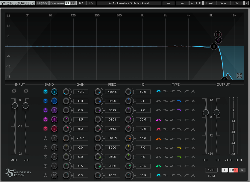Select band 6 number button

click(x=54, y=138)
